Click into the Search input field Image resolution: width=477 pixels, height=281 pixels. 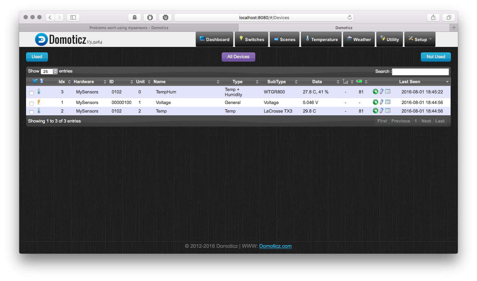click(x=420, y=72)
